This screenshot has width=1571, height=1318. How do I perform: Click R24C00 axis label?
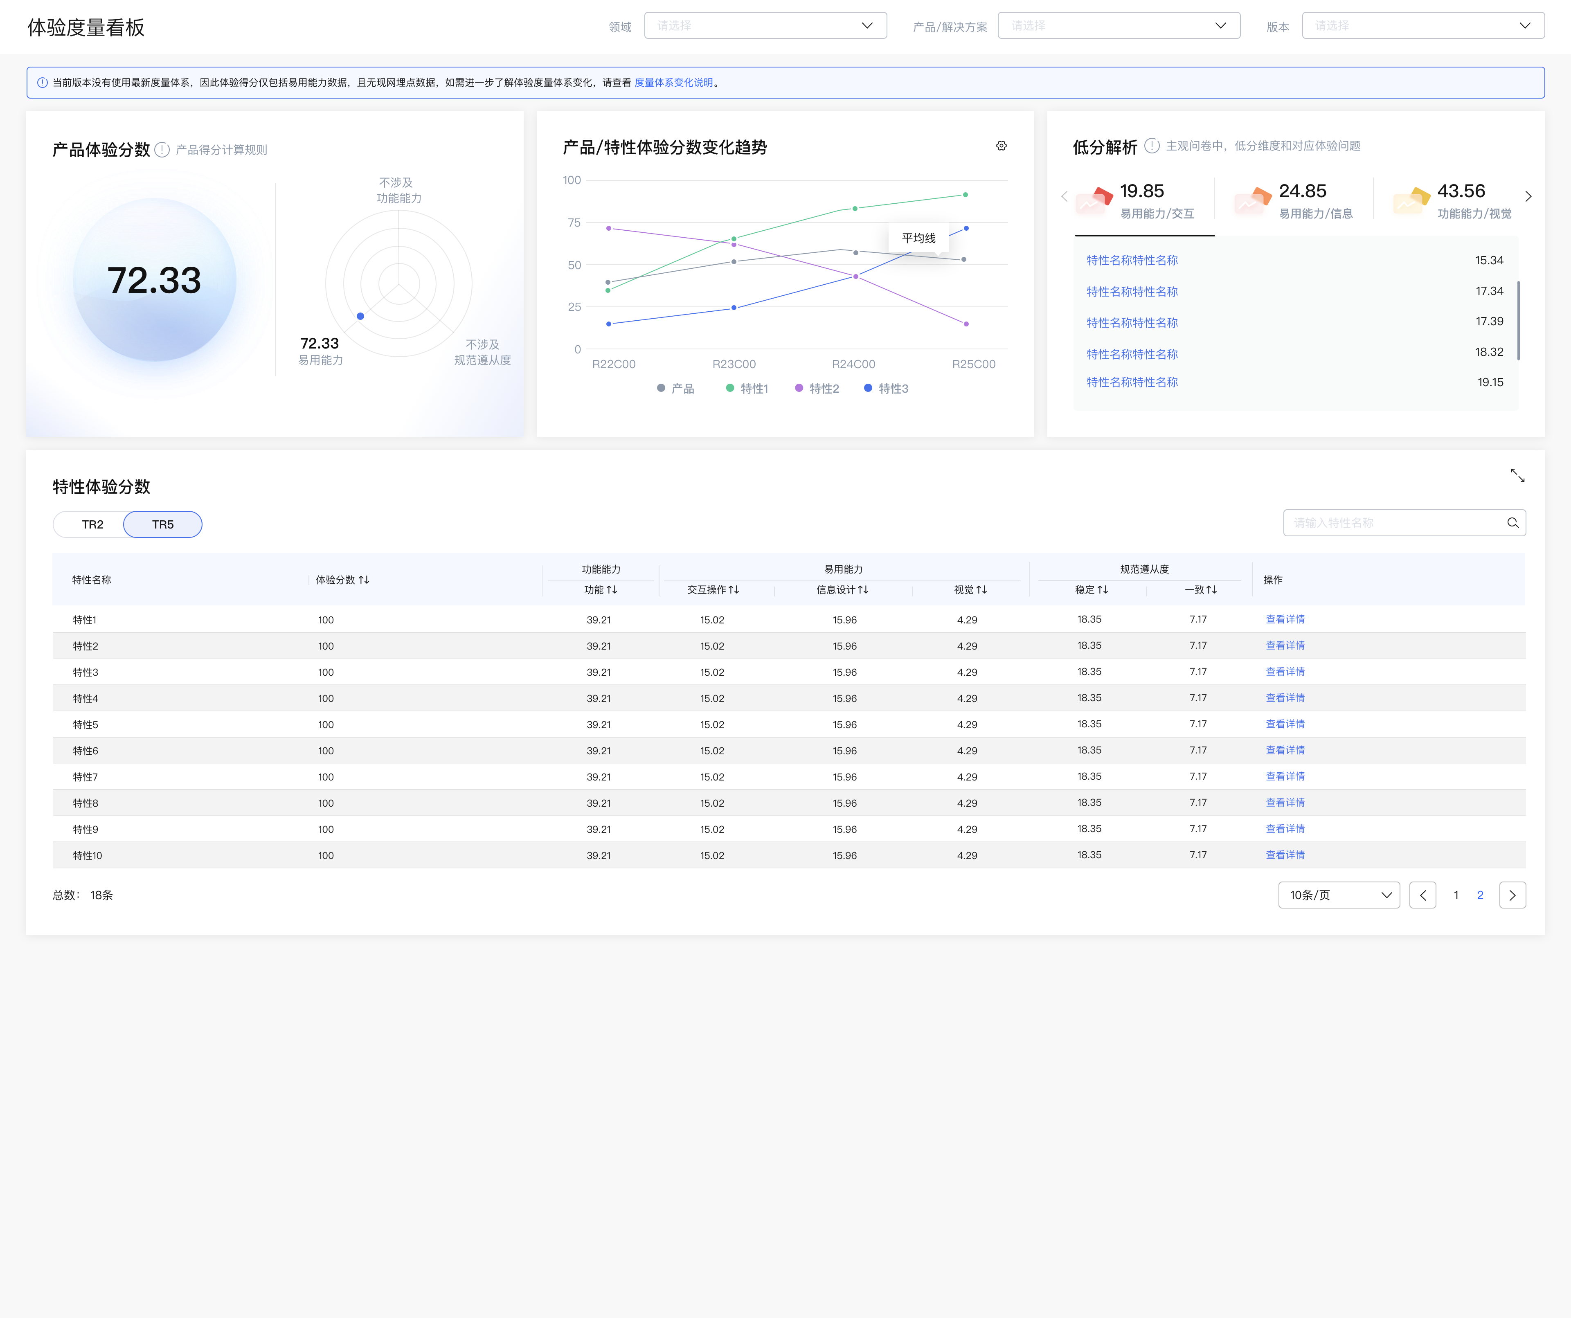[x=853, y=364]
